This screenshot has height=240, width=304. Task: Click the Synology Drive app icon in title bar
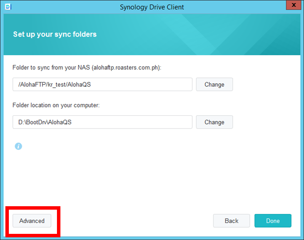coord(8,7)
